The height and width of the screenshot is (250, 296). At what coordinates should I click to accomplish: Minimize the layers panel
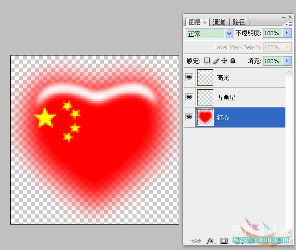point(283,17)
